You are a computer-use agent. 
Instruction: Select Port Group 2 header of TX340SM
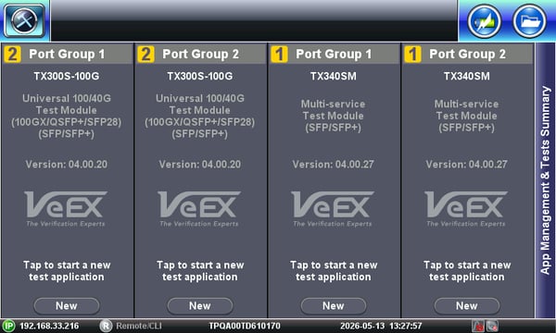pos(467,55)
